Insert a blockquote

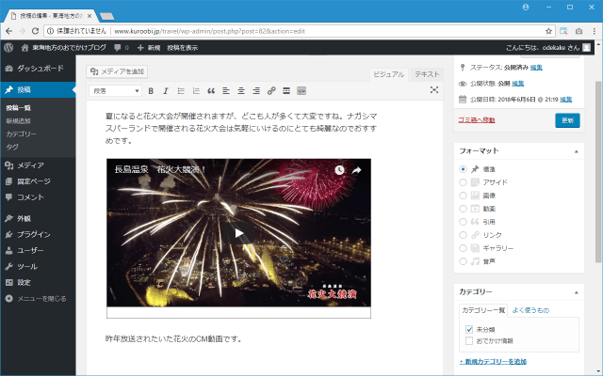pos(211,91)
